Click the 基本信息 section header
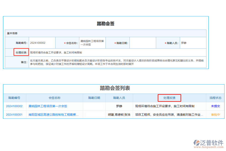 coord(12,33)
